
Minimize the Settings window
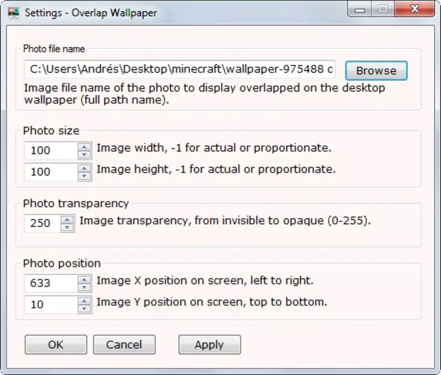coord(360,9)
